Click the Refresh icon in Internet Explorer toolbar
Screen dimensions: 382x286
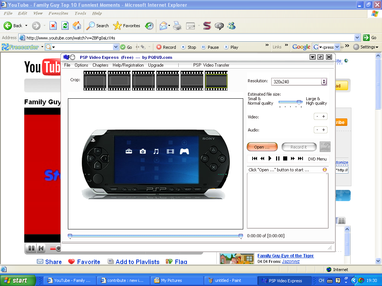[65, 26]
